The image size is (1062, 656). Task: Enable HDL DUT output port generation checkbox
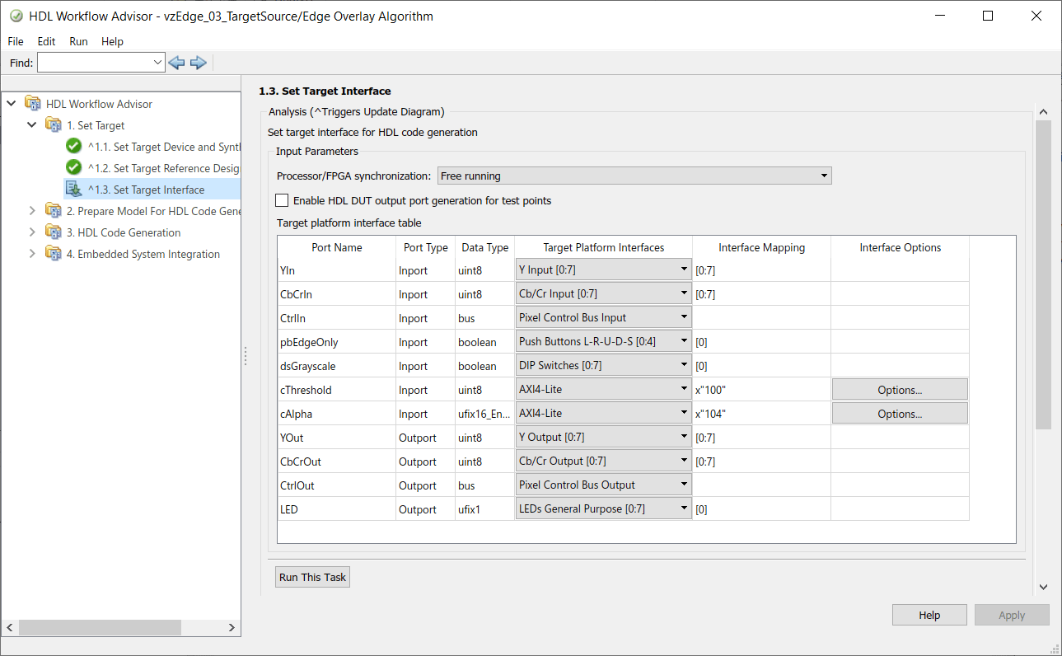[283, 200]
